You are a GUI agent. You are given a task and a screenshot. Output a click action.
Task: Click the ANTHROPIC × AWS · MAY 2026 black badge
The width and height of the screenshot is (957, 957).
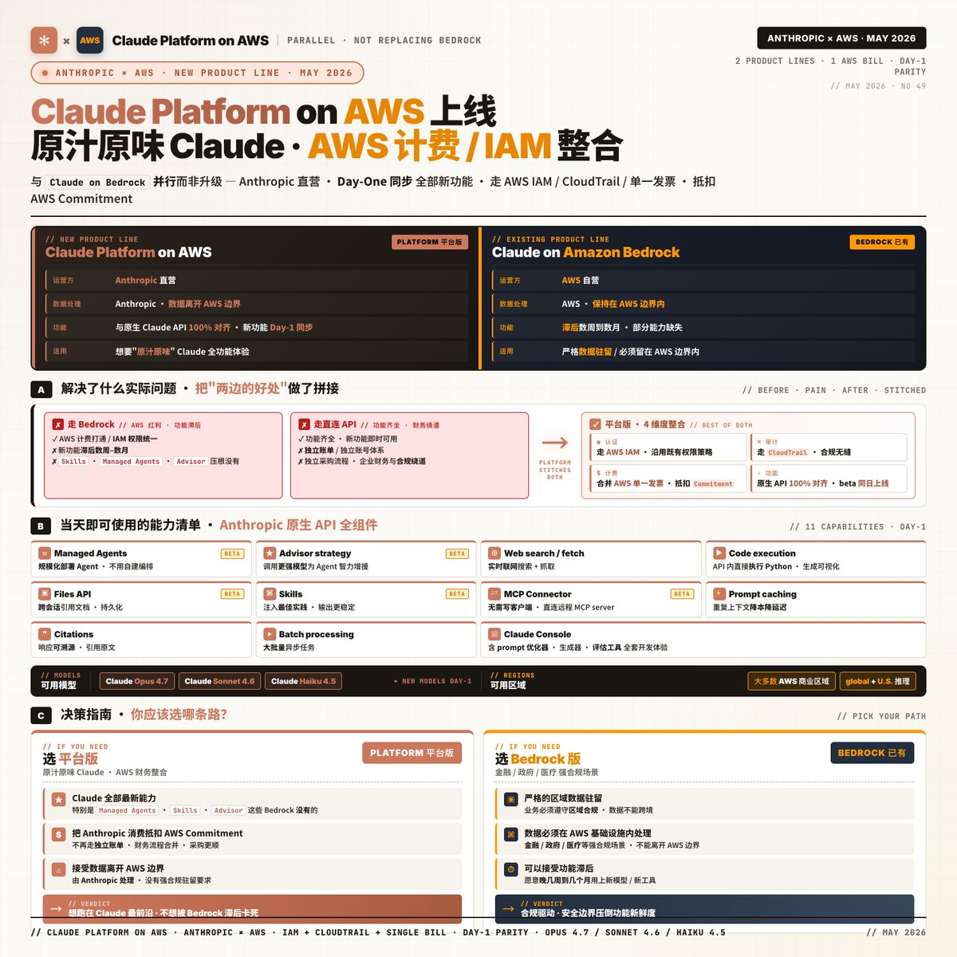pos(841,38)
